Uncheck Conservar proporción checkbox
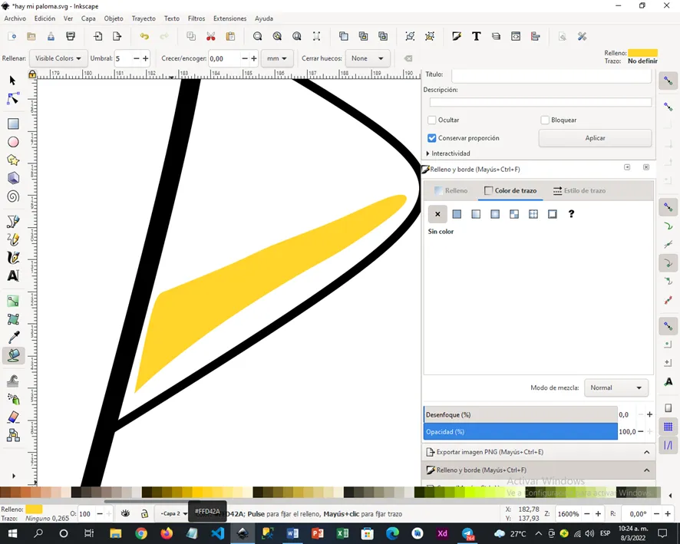 [x=431, y=138]
